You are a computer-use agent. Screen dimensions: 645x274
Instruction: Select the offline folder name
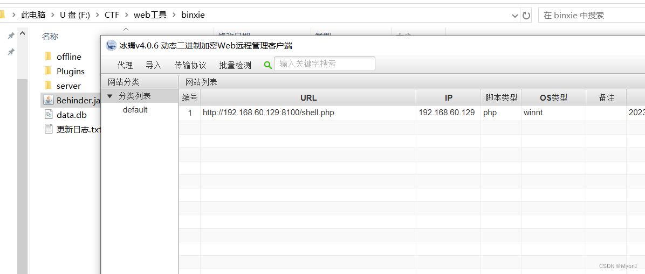(69, 57)
